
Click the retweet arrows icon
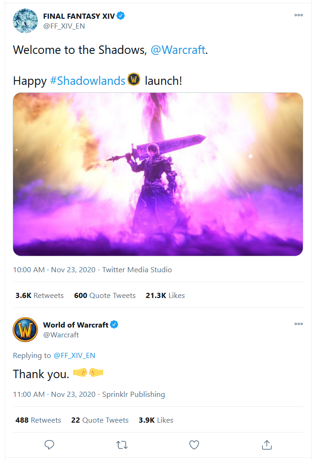(122, 445)
